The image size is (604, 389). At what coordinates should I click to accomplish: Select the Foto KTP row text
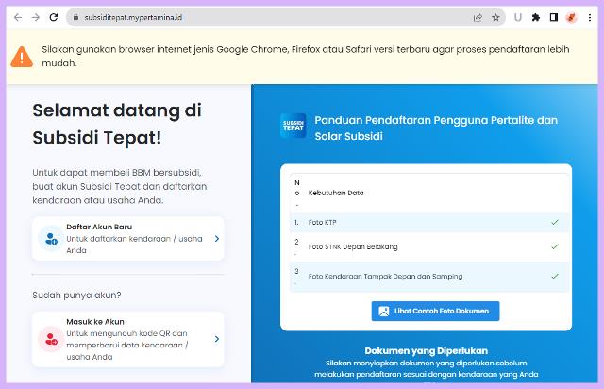click(x=322, y=223)
